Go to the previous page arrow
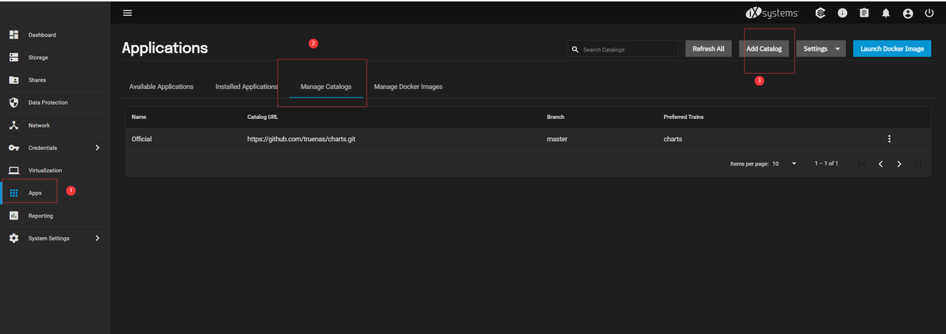Screen dimensions: 946x334 [x=881, y=164]
